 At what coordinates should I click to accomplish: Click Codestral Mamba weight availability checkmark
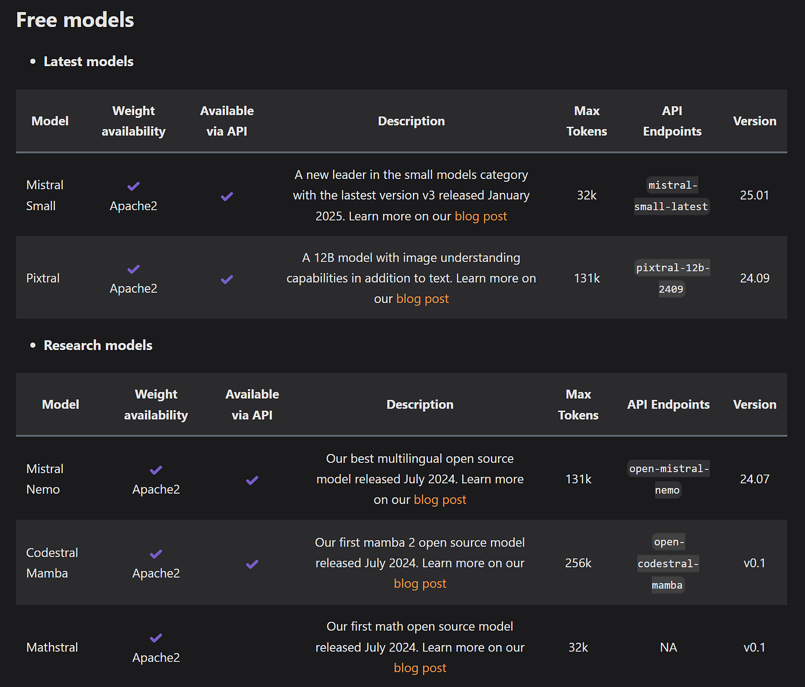[156, 554]
